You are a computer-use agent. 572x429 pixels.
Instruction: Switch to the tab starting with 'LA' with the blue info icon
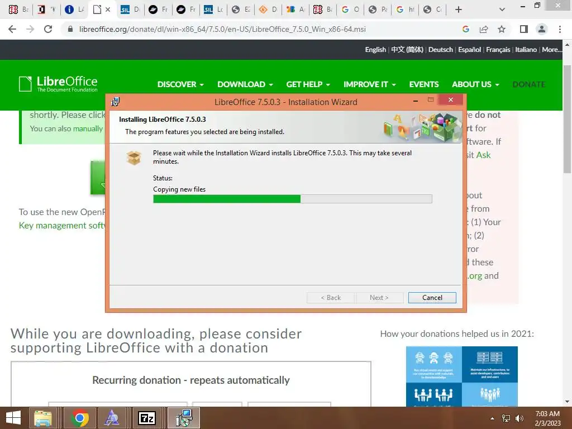pyautogui.click(x=74, y=9)
